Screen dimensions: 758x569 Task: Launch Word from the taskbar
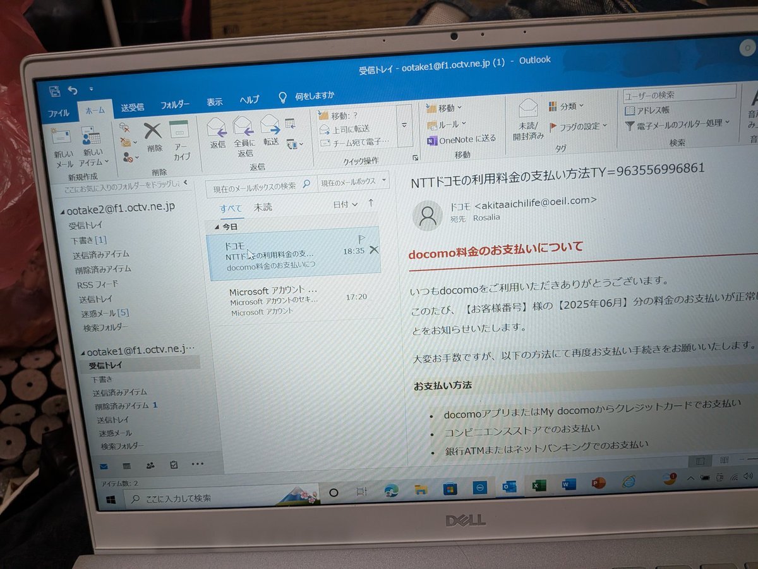pyautogui.click(x=568, y=485)
